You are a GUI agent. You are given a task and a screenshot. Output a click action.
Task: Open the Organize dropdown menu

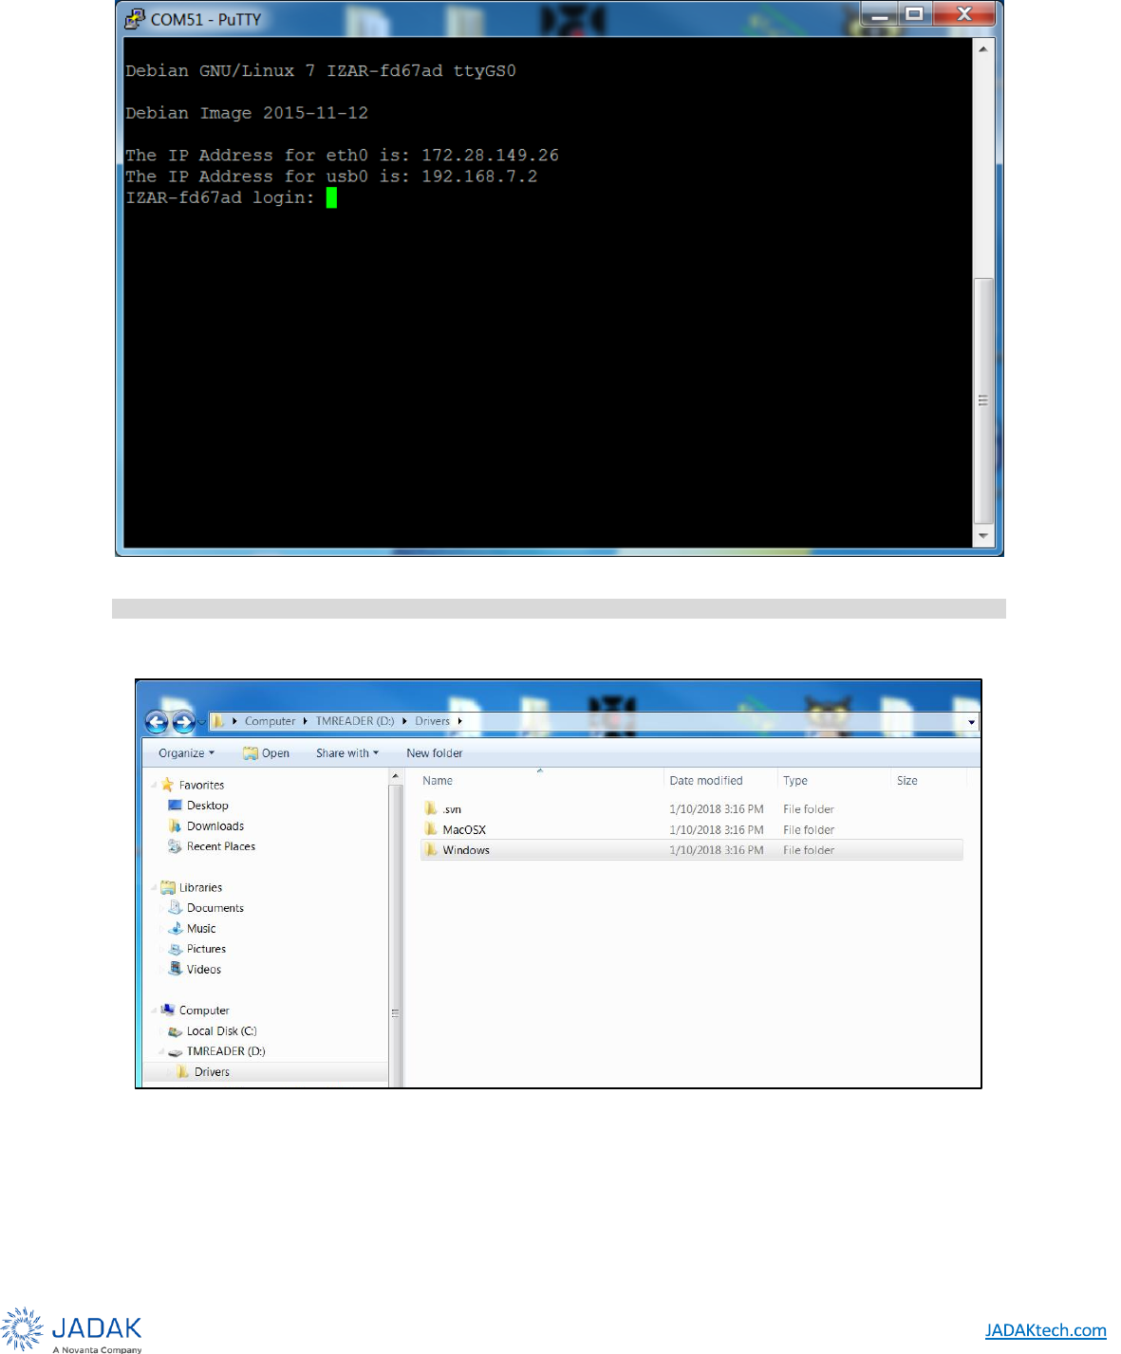tap(187, 753)
